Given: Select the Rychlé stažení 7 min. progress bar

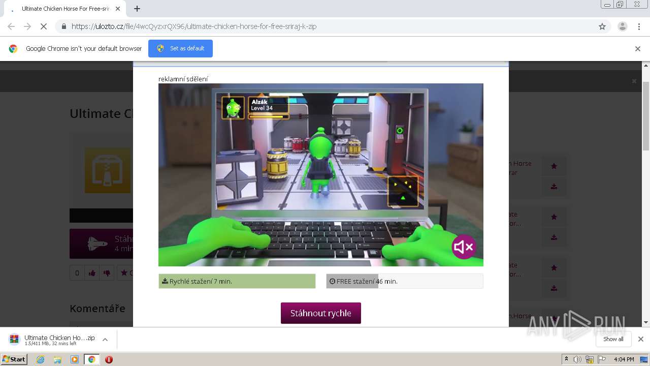Looking at the screenshot, I should tap(237, 281).
